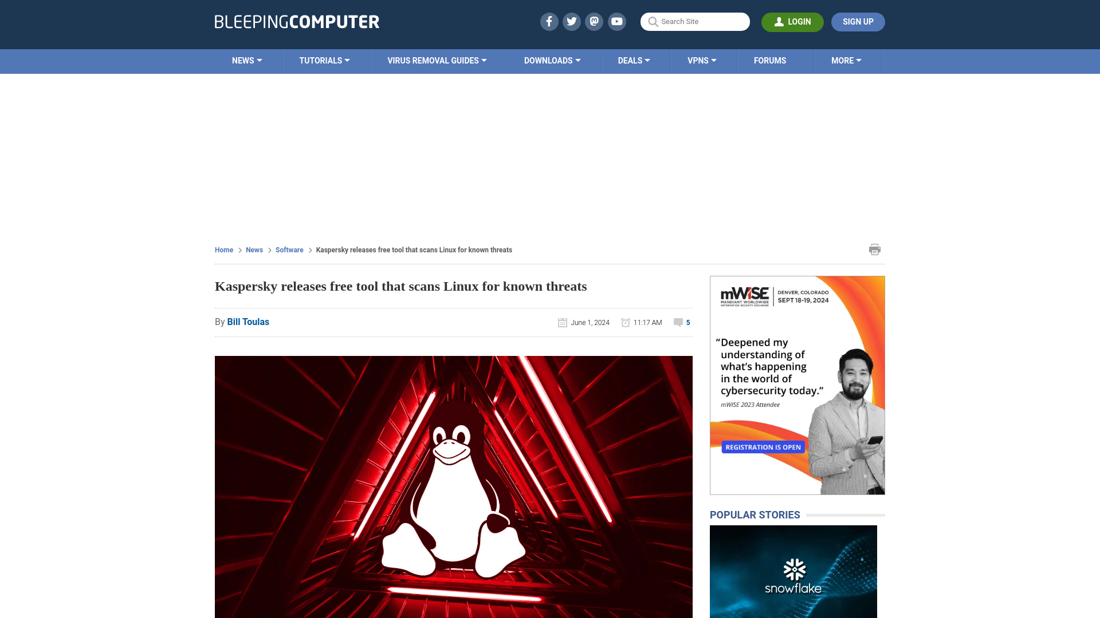This screenshot has width=1100, height=618.
Task: Expand the NEWS dropdown menu
Action: [x=247, y=60]
